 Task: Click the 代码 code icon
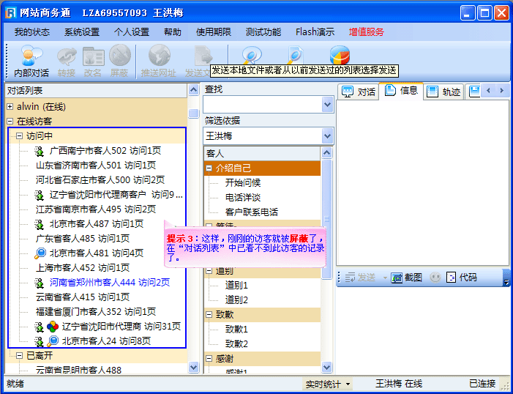tap(462, 278)
